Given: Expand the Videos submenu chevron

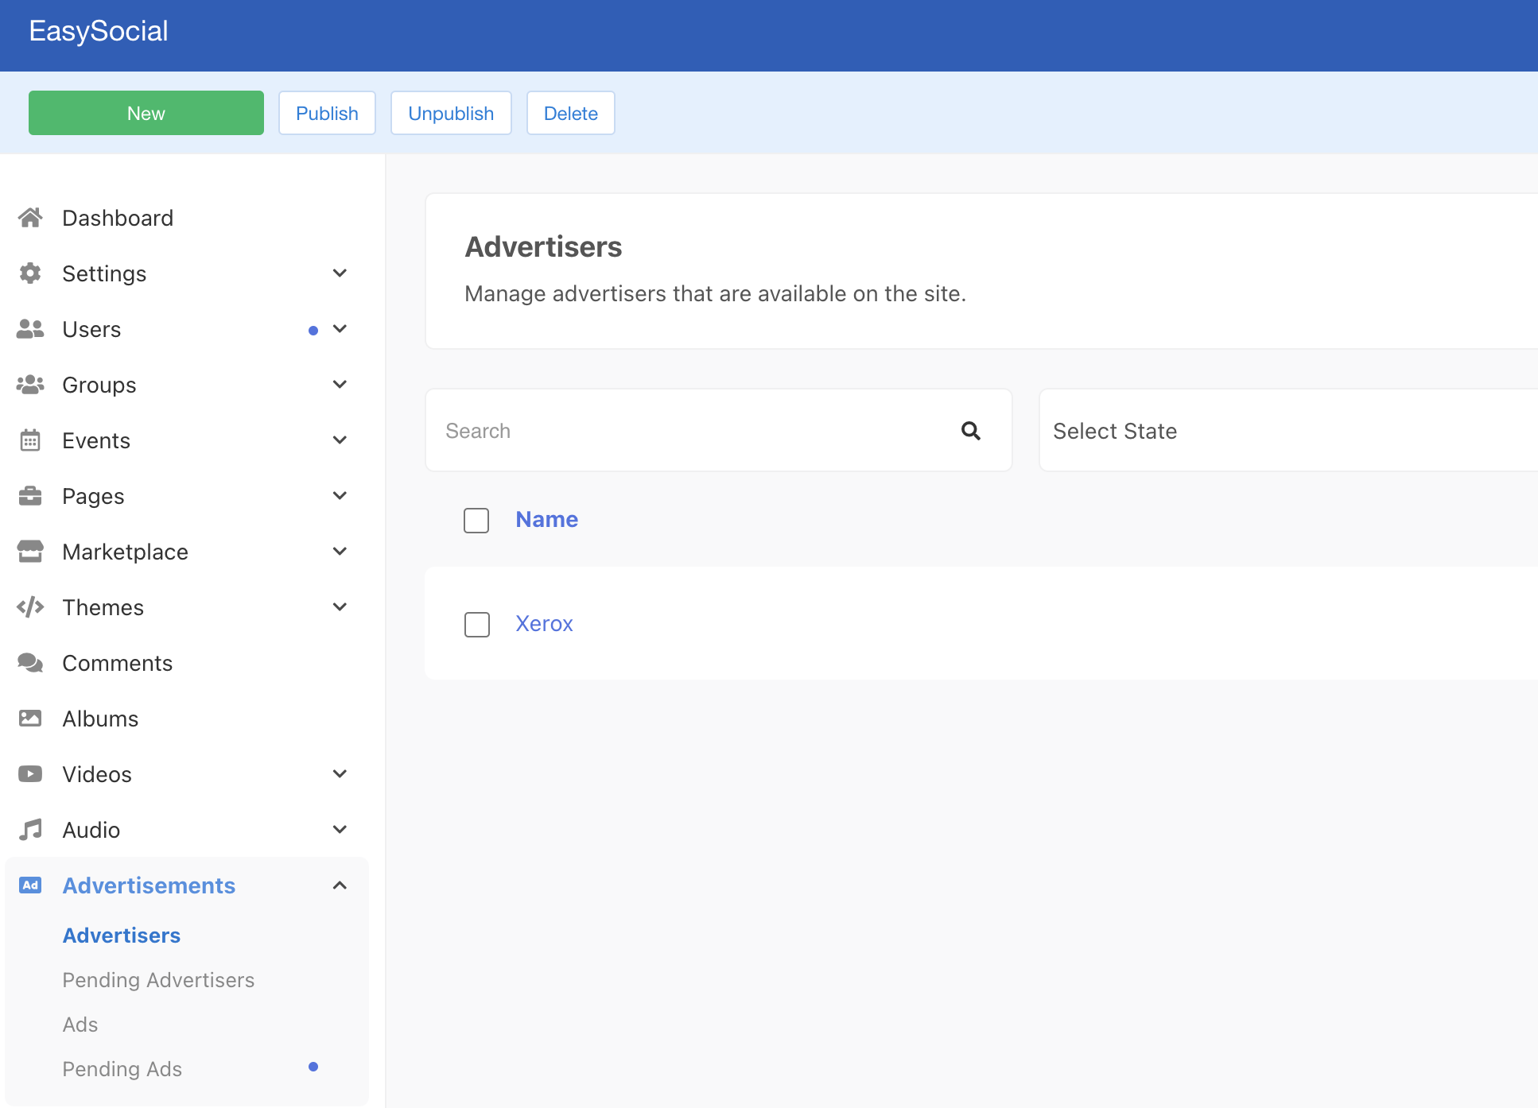Looking at the screenshot, I should [x=340, y=774].
